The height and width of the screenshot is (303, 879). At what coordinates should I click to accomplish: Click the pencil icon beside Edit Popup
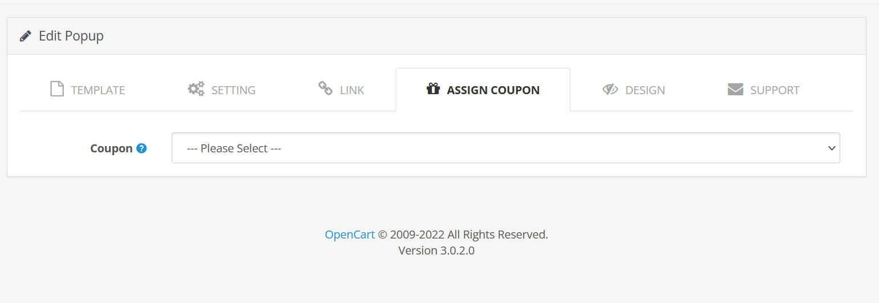[25, 36]
